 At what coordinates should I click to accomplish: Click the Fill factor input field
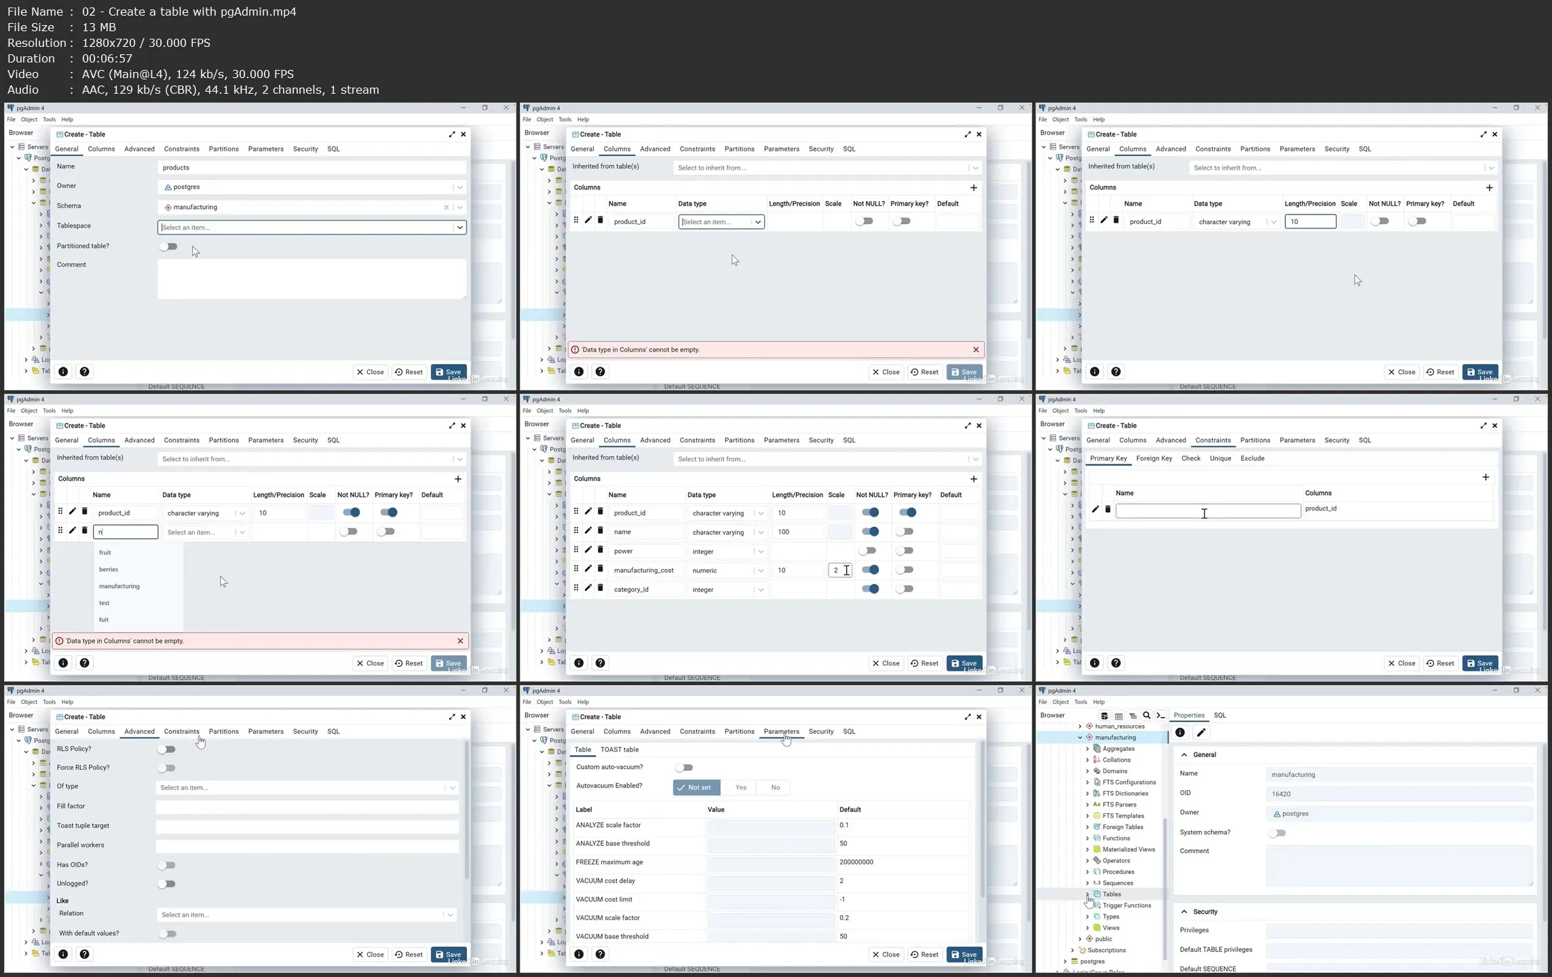point(307,807)
